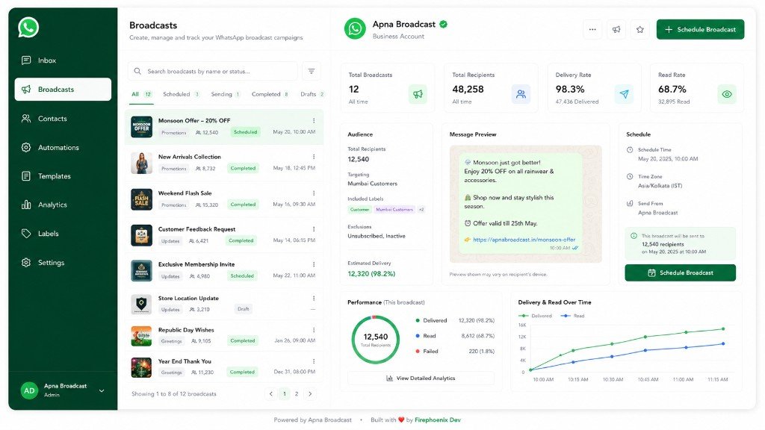Select page 2 in the pagination
The width and height of the screenshot is (765, 430).
click(297, 394)
